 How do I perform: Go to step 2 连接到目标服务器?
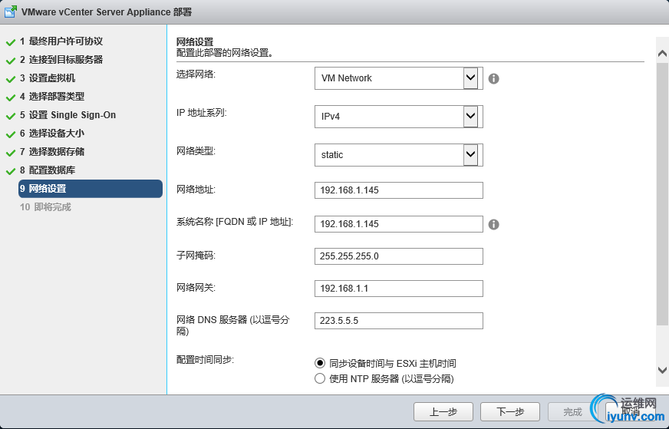tap(61, 60)
